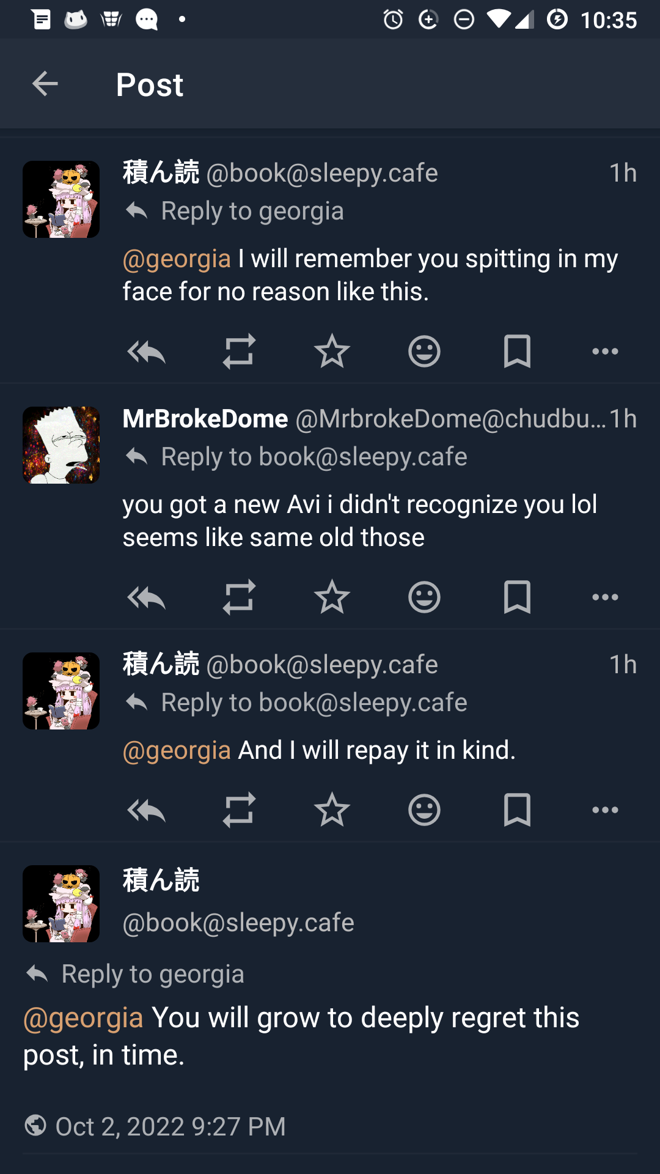660x1174 pixels.
Task: Star MrBrokeDome's post
Action: pos(332,597)
